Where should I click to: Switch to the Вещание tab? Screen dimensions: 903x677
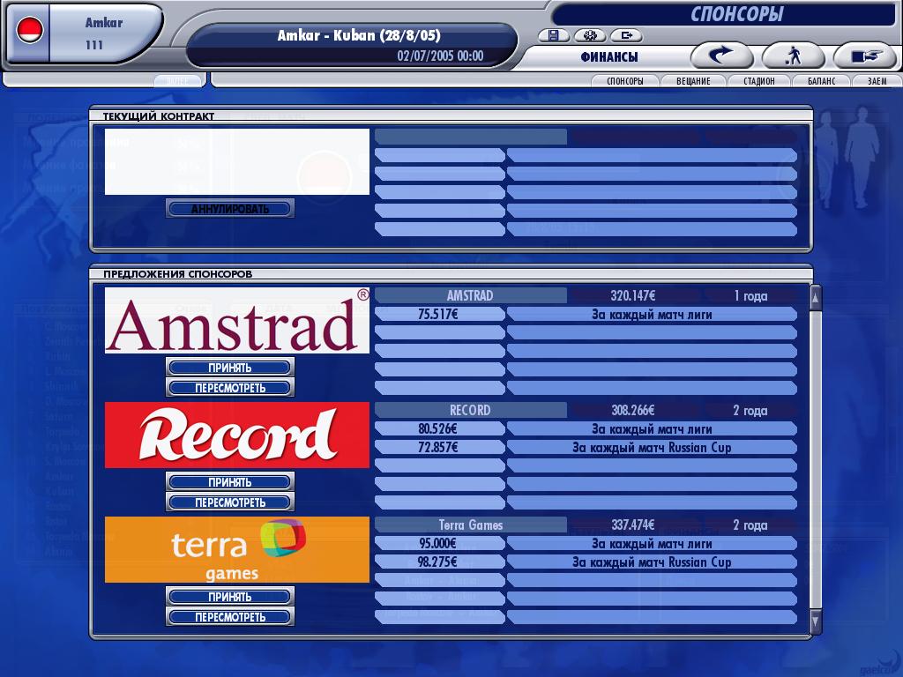tap(693, 81)
